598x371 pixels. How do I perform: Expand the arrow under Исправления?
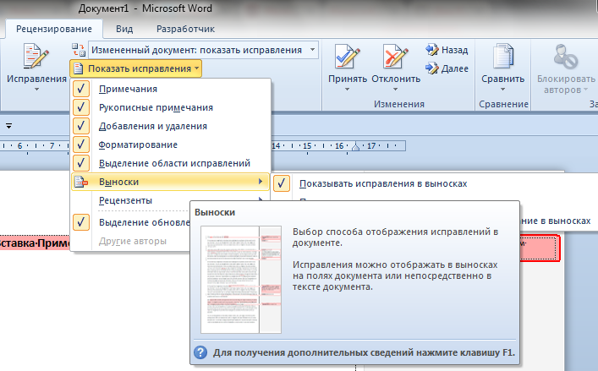(x=36, y=90)
